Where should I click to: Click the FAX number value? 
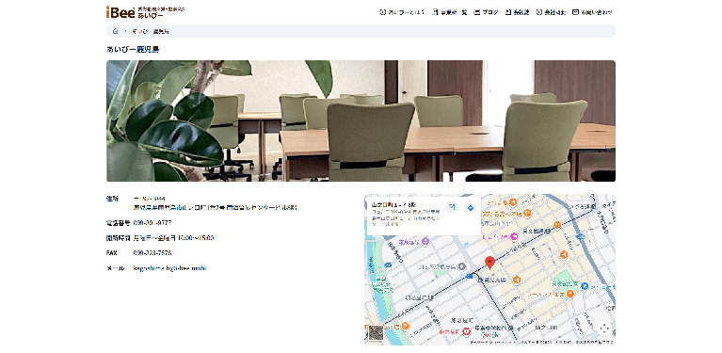(152, 252)
